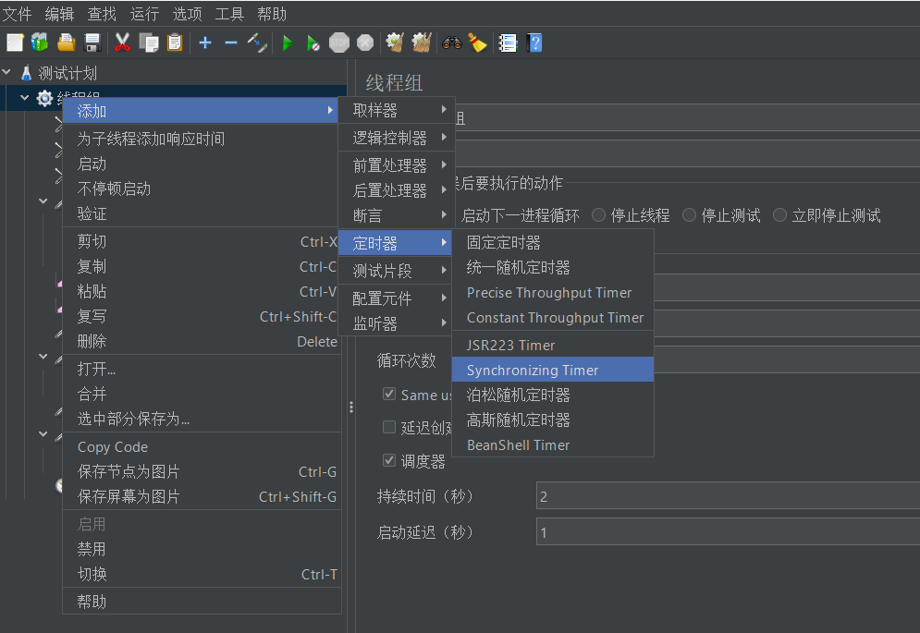Click the Clear all double broom icon
Viewport: 920px width, 633px height.
(x=422, y=43)
